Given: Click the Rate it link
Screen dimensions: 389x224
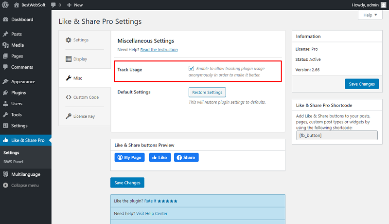Looking at the screenshot, I should tap(150, 201).
